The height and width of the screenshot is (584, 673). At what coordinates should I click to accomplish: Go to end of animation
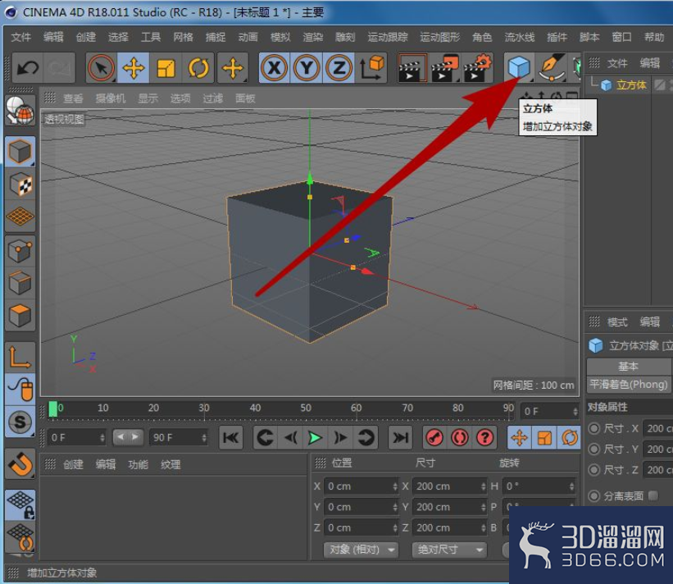pos(400,438)
